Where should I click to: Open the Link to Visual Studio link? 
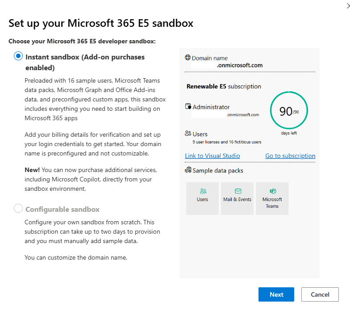(212, 155)
